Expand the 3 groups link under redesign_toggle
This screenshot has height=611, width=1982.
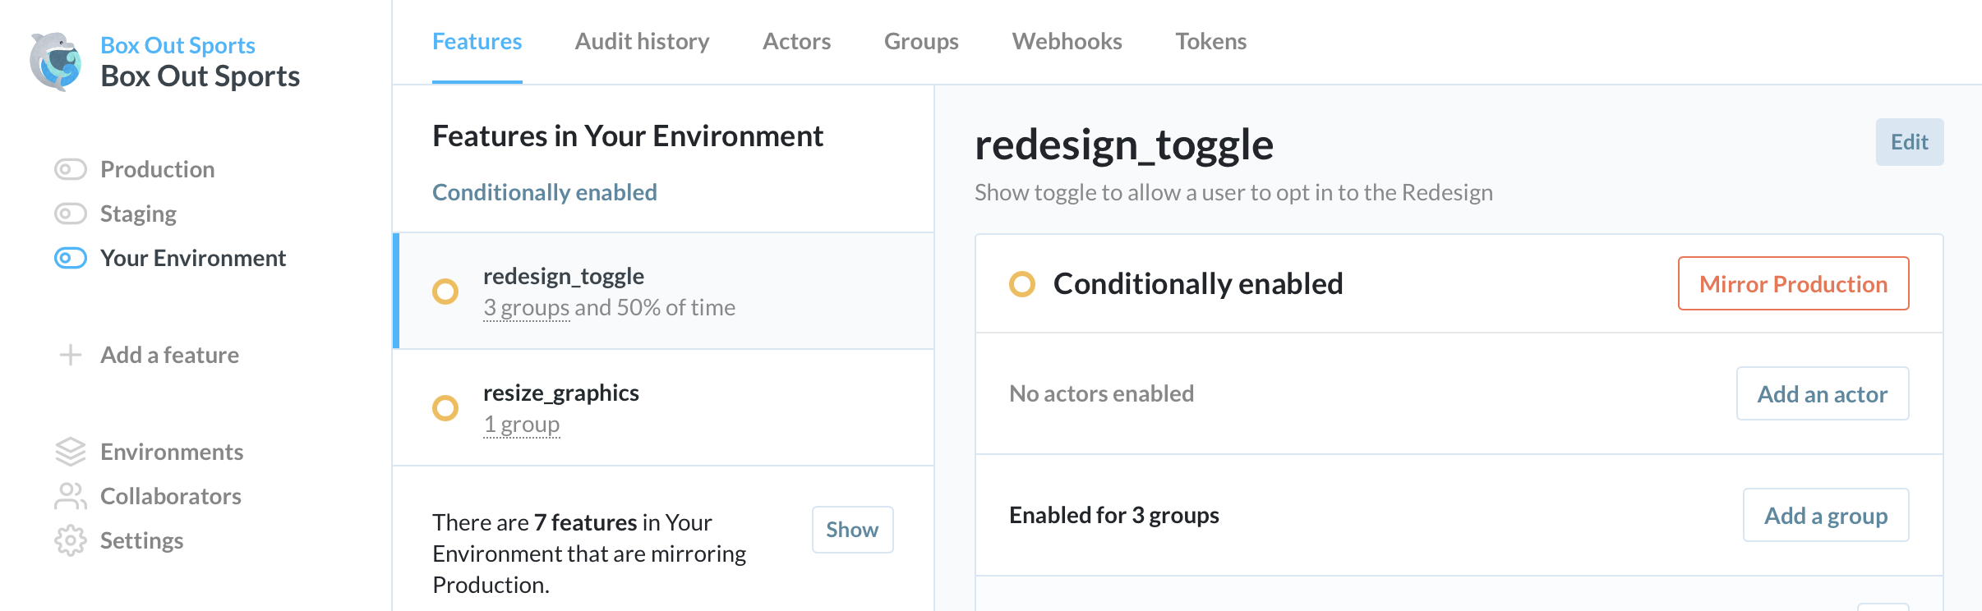pyautogui.click(x=526, y=308)
